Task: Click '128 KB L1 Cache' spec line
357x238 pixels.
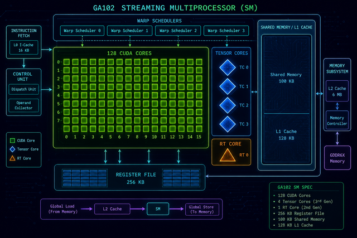Action: (295, 225)
